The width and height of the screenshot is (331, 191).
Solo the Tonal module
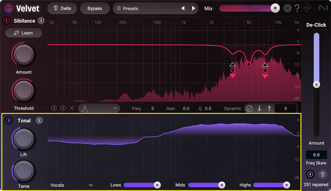pos(39,120)
